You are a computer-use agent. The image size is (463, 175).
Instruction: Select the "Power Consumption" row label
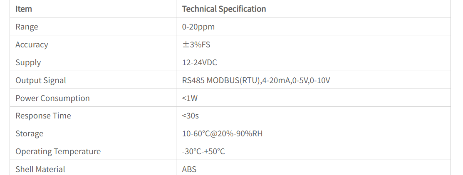[52, 98]
